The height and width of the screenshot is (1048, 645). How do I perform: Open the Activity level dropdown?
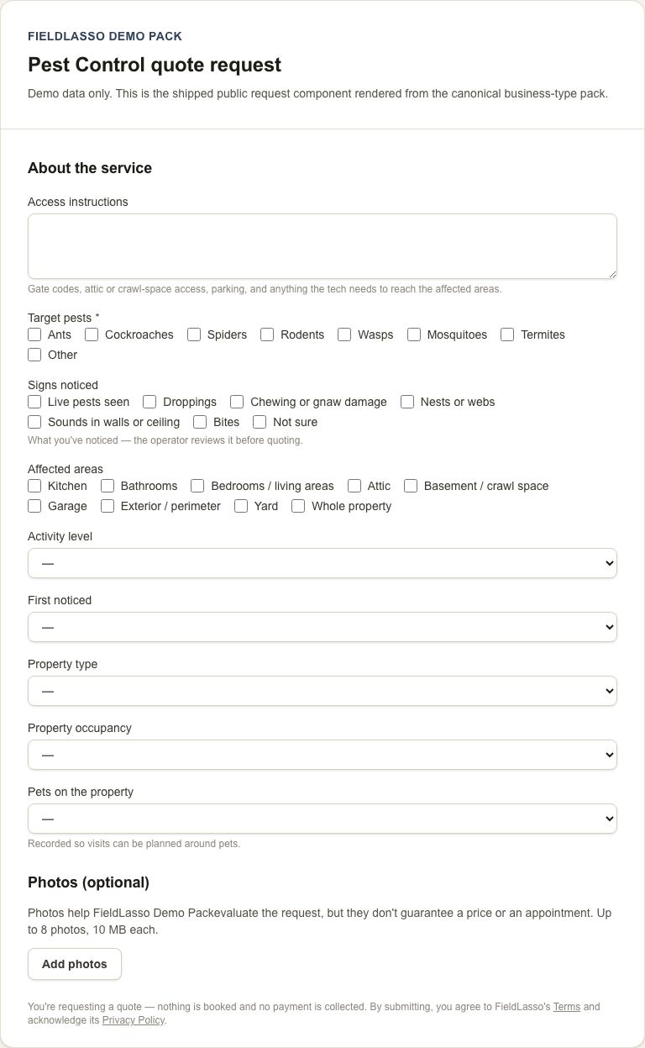pyautogui.click(x=322, y=563)
